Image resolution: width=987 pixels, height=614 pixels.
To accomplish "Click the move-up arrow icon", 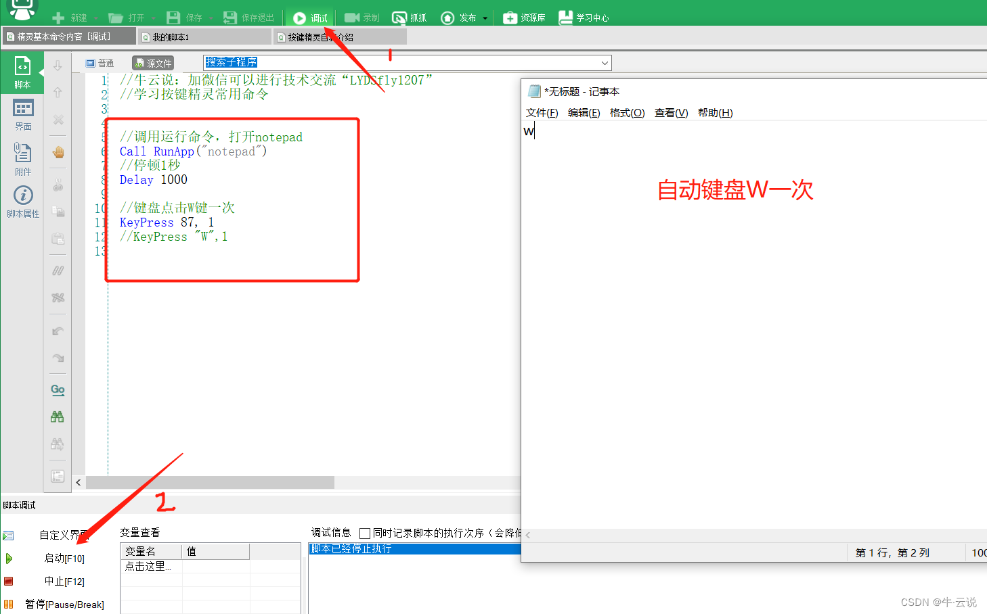I will (x=58, y=92).
